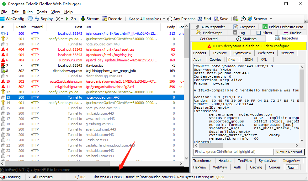Click the View in Notepad button
Screen dimensions: 308x181
coord(289,152)
